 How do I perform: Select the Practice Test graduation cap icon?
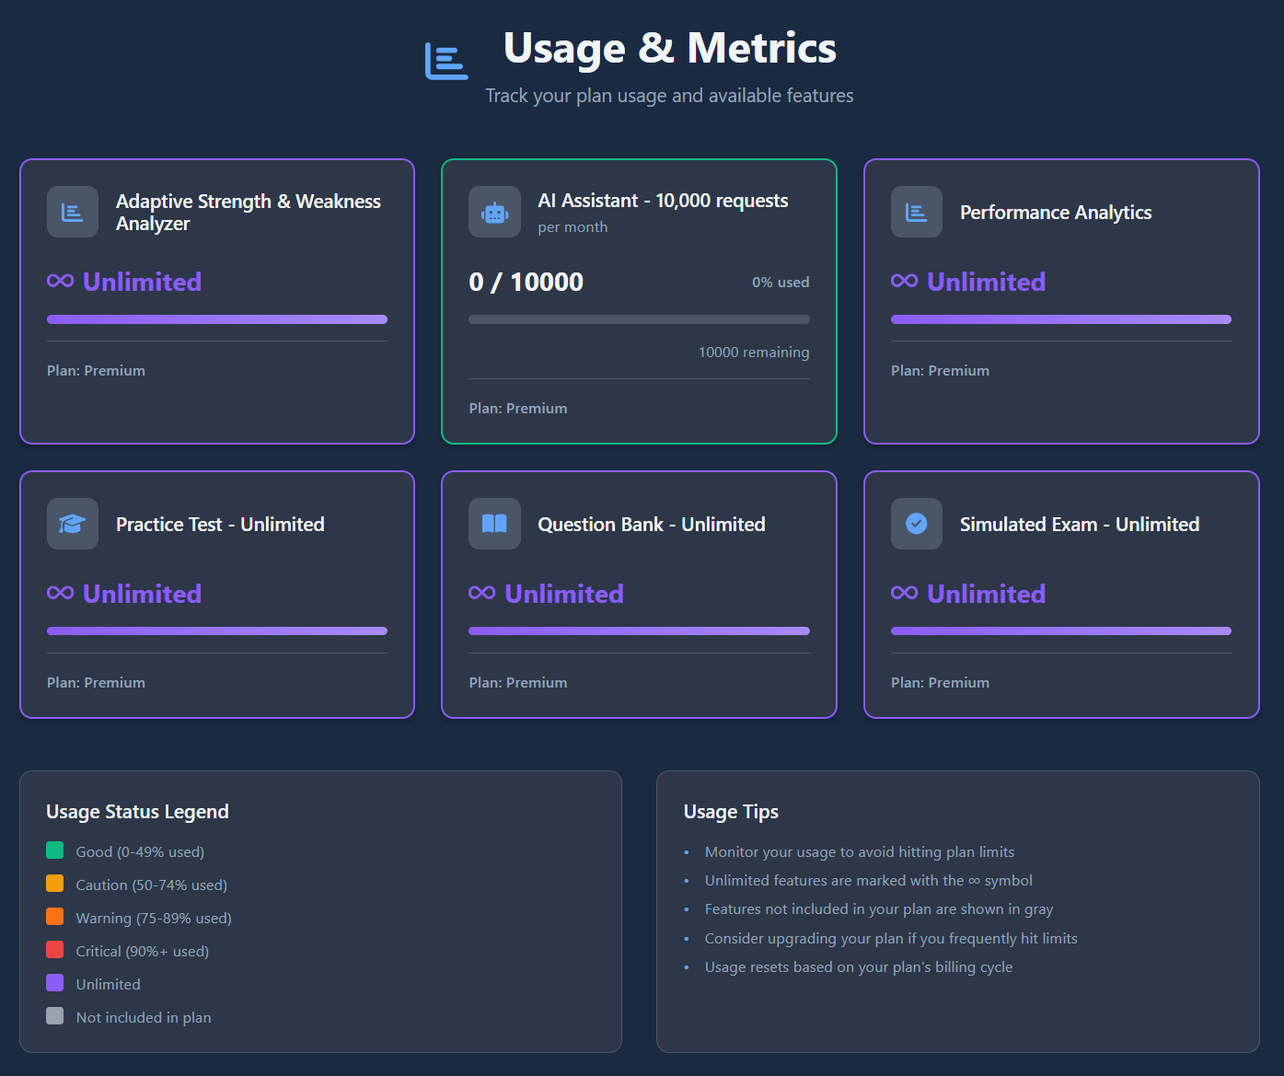(x=72, y=523)
